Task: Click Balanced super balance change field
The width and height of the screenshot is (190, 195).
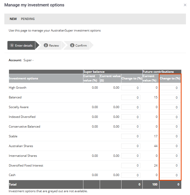Action: coord(131,97)
